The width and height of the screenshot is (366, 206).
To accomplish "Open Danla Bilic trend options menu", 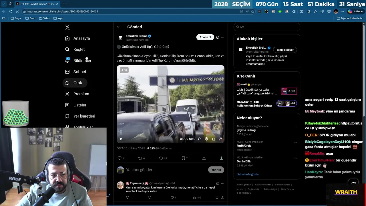I will click(295, 158).
